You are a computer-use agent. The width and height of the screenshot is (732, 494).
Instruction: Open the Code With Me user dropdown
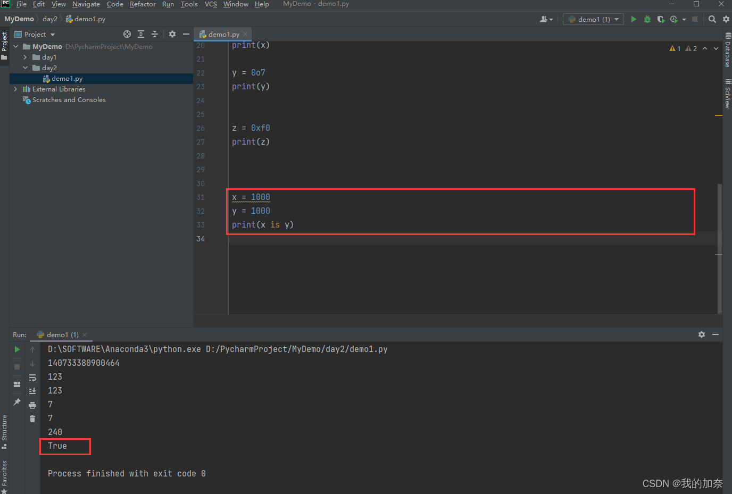point(546,19)
